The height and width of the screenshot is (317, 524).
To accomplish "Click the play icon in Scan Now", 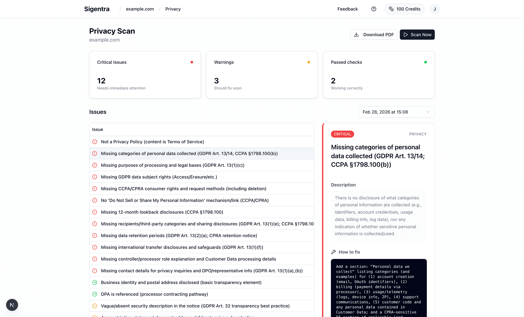I will click(x=406, y=35).
